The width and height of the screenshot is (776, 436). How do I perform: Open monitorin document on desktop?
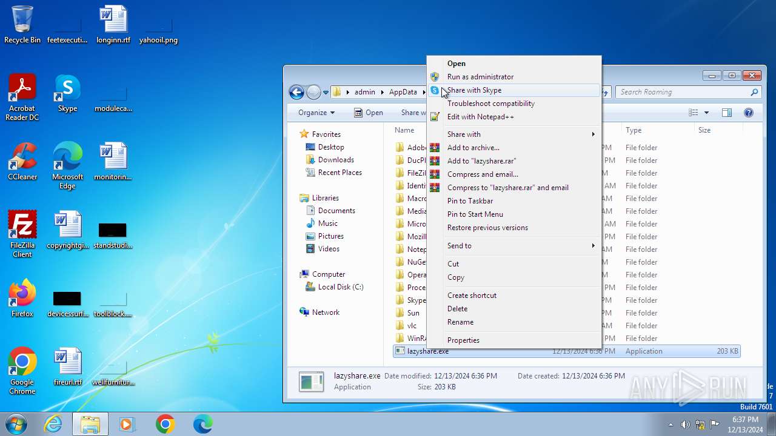tap(113, 162)
